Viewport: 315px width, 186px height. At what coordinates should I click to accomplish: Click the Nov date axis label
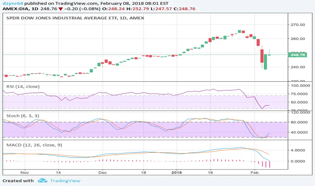click(25, 172)
